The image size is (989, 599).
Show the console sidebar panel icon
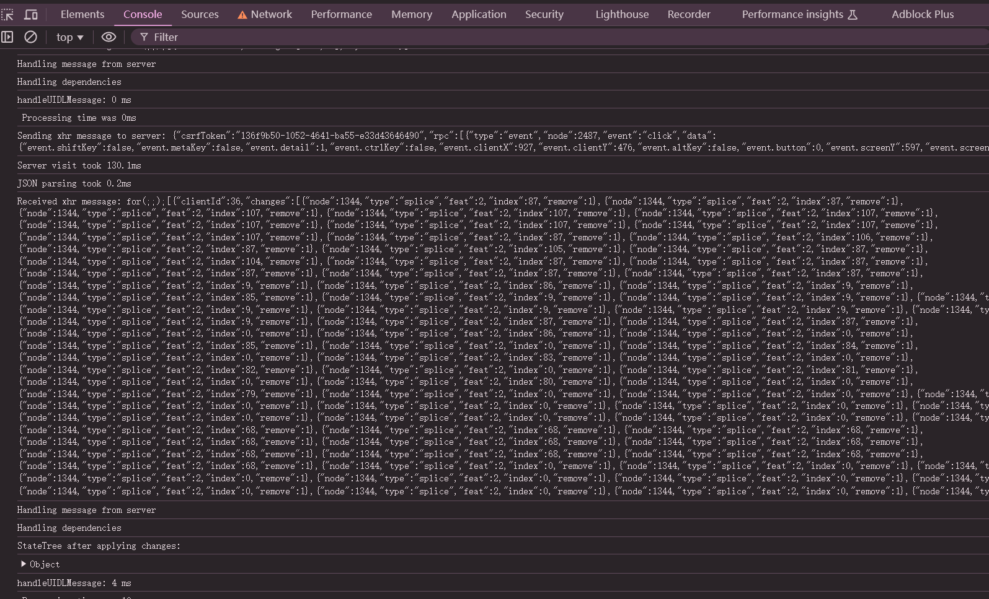pyautogui.click(x=7, y=37)
